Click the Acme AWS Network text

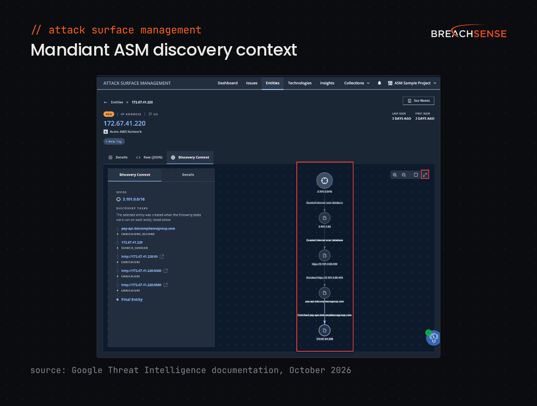point(126,132)
